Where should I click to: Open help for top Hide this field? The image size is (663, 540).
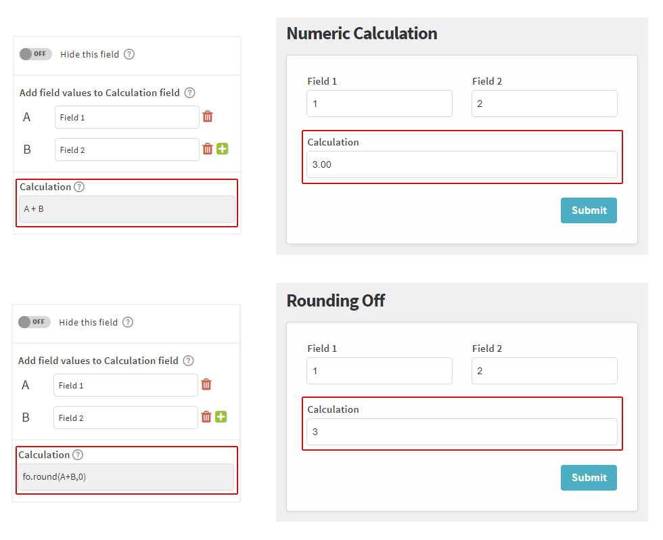(x=129, y=54)
